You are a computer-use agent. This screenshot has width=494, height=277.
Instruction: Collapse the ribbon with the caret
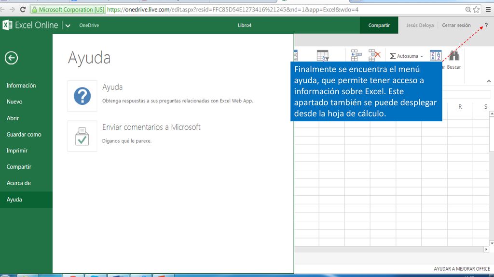click(489, 81)
